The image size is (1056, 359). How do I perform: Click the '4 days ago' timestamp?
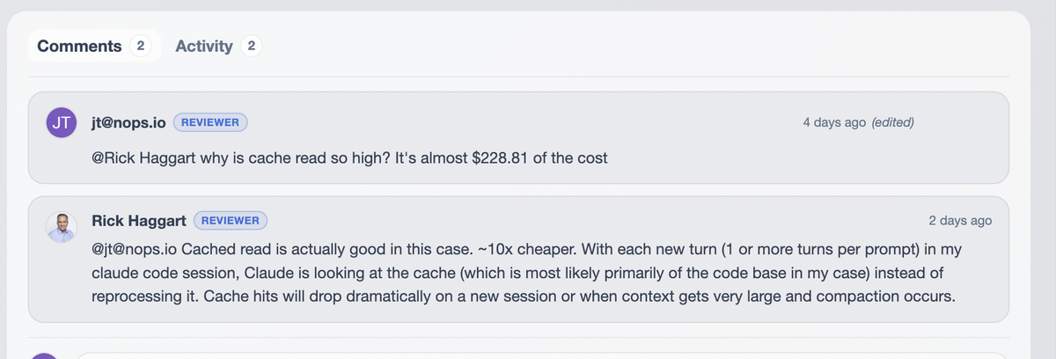(834, 122)
